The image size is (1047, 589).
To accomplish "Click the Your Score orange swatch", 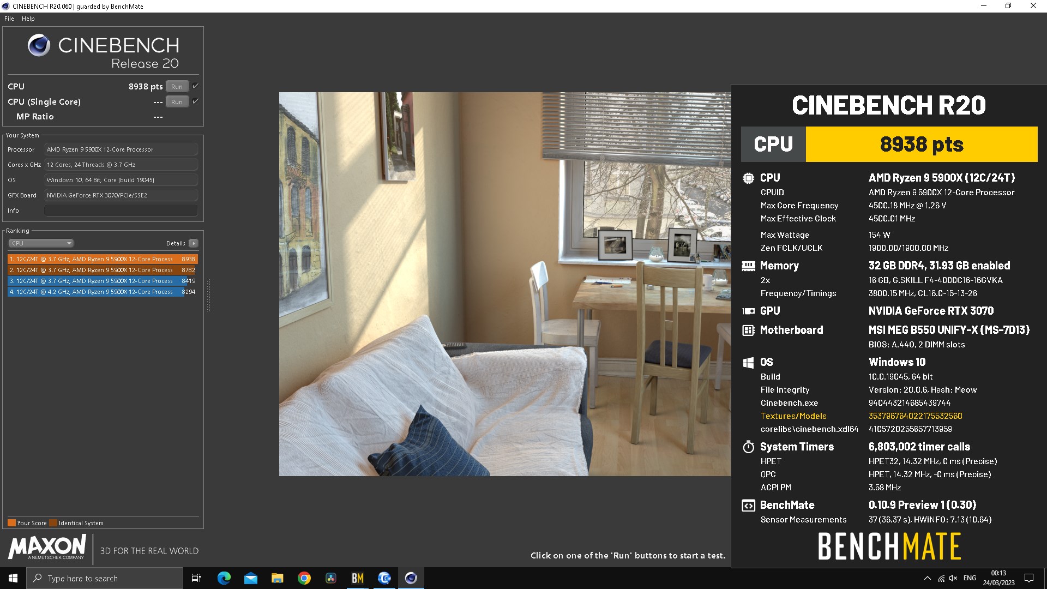I will pyautogui.click(x=11, y=522).
